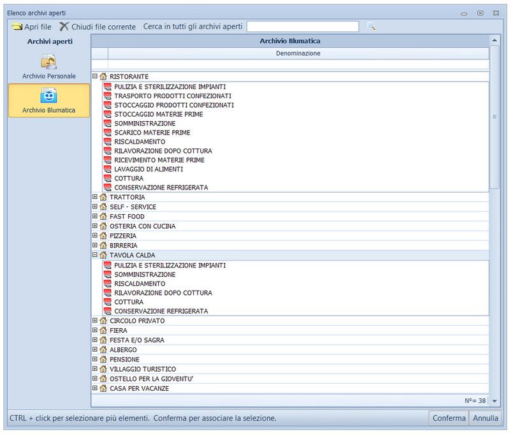Collapse the RISTORANTE tree node
Screen dimensions: 510x434
(95, 76)
